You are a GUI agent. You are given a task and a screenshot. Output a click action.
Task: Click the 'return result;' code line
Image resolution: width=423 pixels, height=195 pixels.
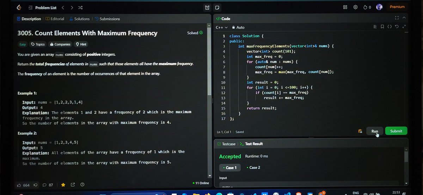click(x=262, y=108)
